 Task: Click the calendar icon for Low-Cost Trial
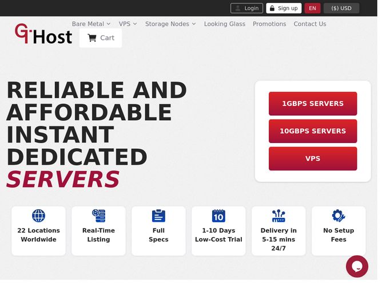click(218, 215)
